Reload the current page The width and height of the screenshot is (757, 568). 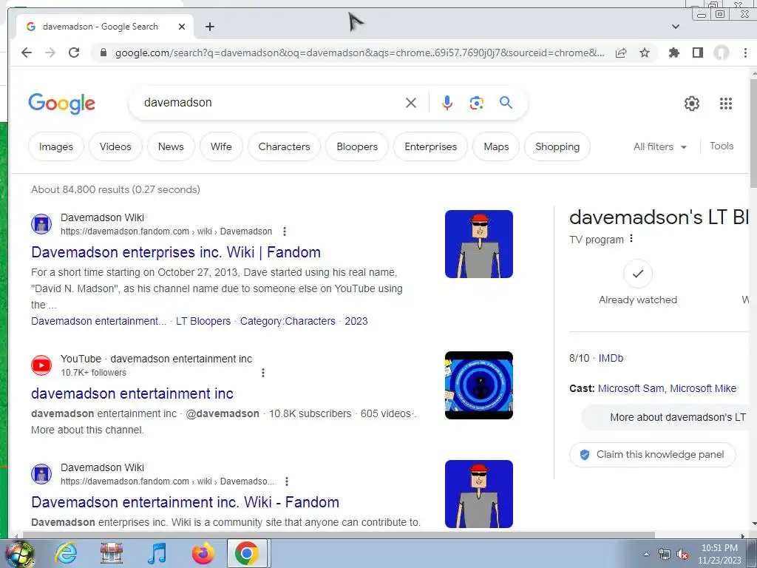point(74,53)
